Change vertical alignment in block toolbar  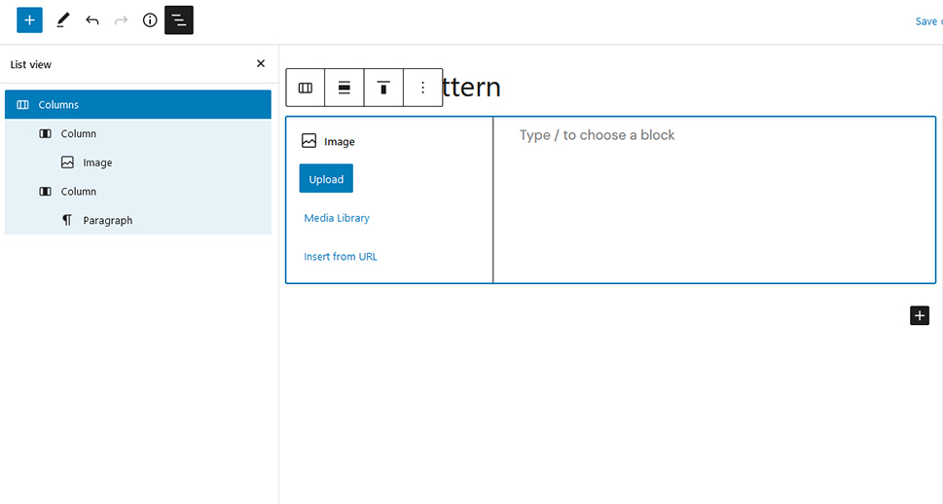click(383, 88)
